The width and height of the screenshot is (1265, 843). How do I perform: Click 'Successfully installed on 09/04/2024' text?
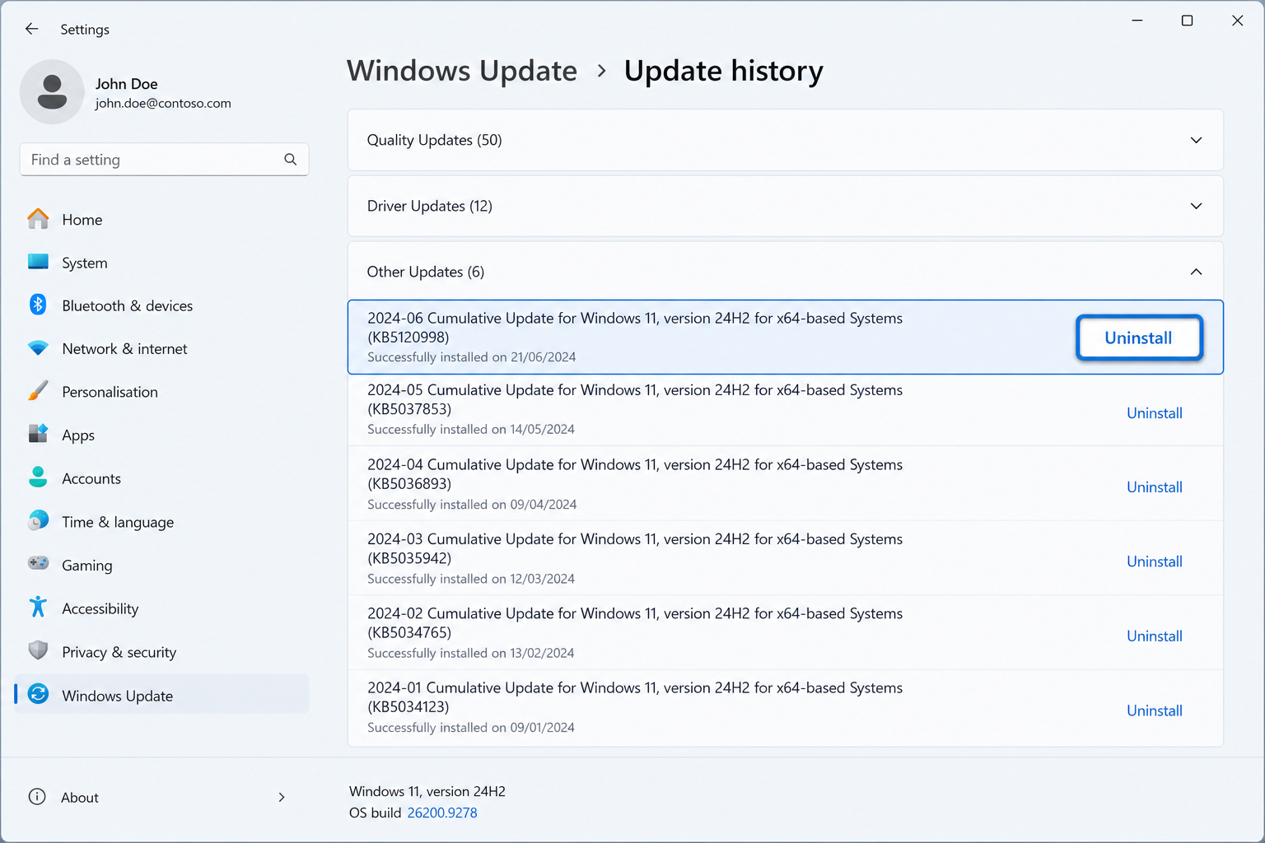coord(472,504)
